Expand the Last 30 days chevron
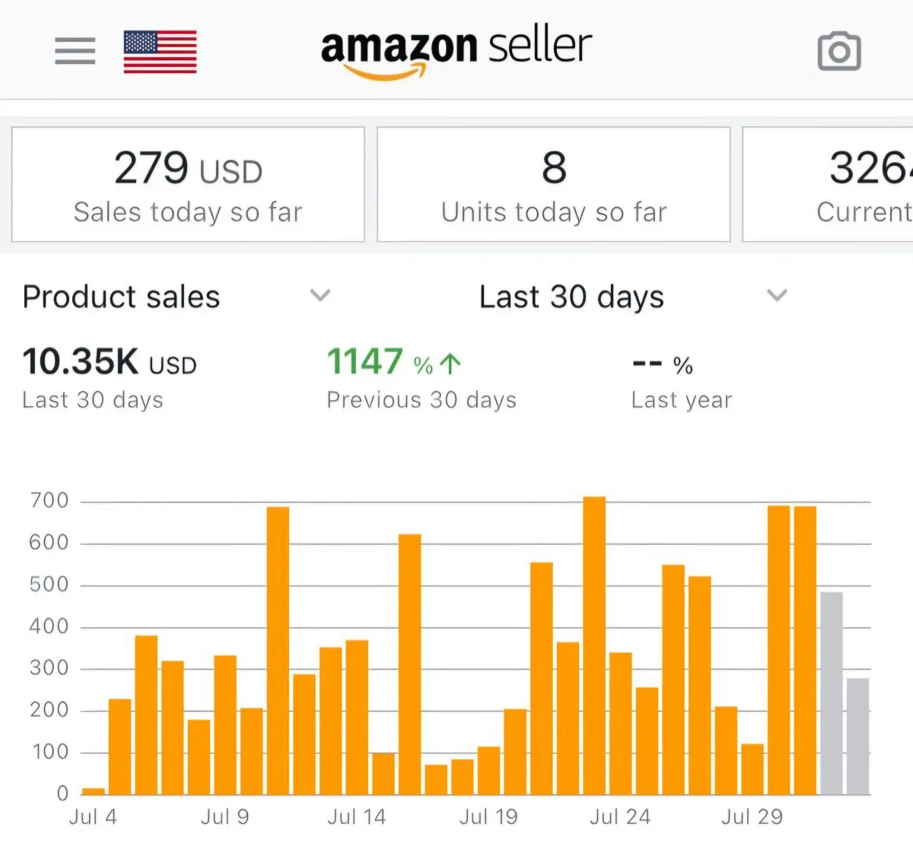The width and height of the screenshot is (913, 845). pyautogui.click(x=776, y=295)
